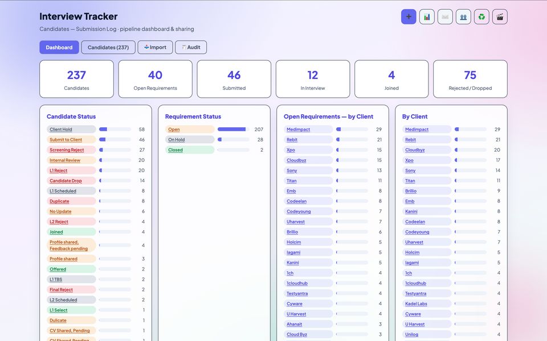Open Medimpact in By Client panel
This screenshot has height=341, width=547.
427,129
